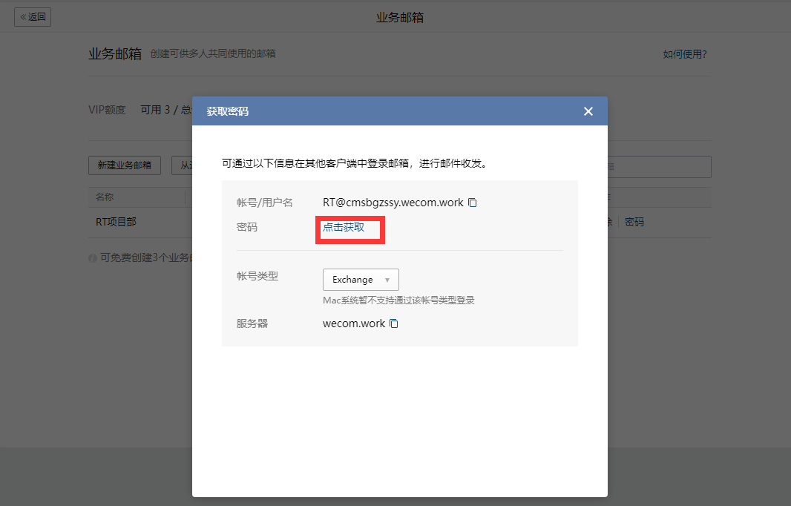The height and width of the screenshot is (506, 791).
Task: Click the 返回 back button
Action: [x=33, y=17]
